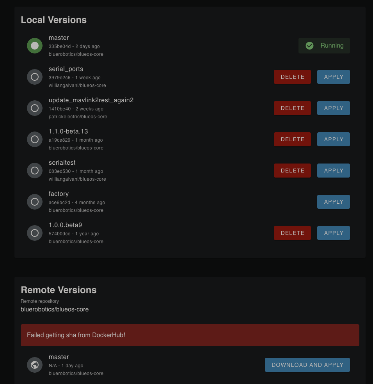The height and width of the screenshot is (384, 373).
Task: Delete the 1.0.0.beta9 version
Action: (x=292, y=233)
